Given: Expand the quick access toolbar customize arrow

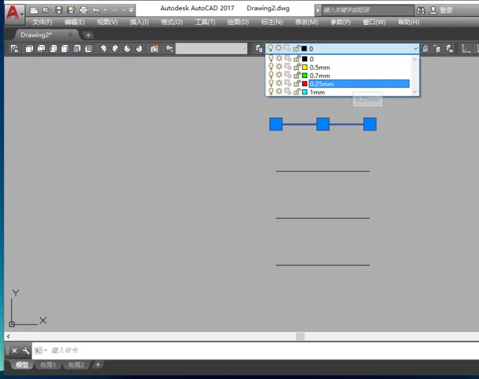Looking at the screenshot, I should pos(131,10).
